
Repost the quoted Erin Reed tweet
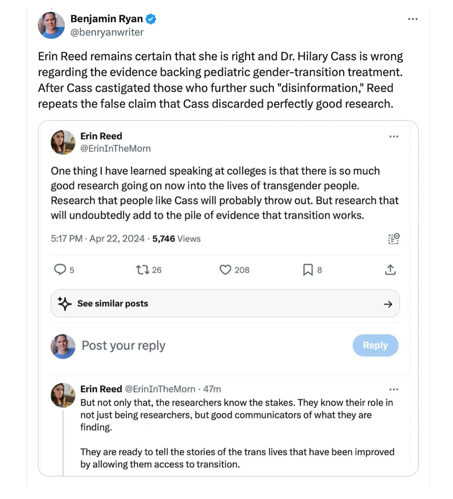tap(142, 270)
